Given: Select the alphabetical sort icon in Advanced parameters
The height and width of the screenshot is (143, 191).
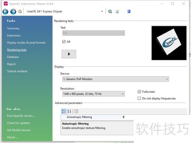Looking at the screenshot, I should tap(69, 111).
